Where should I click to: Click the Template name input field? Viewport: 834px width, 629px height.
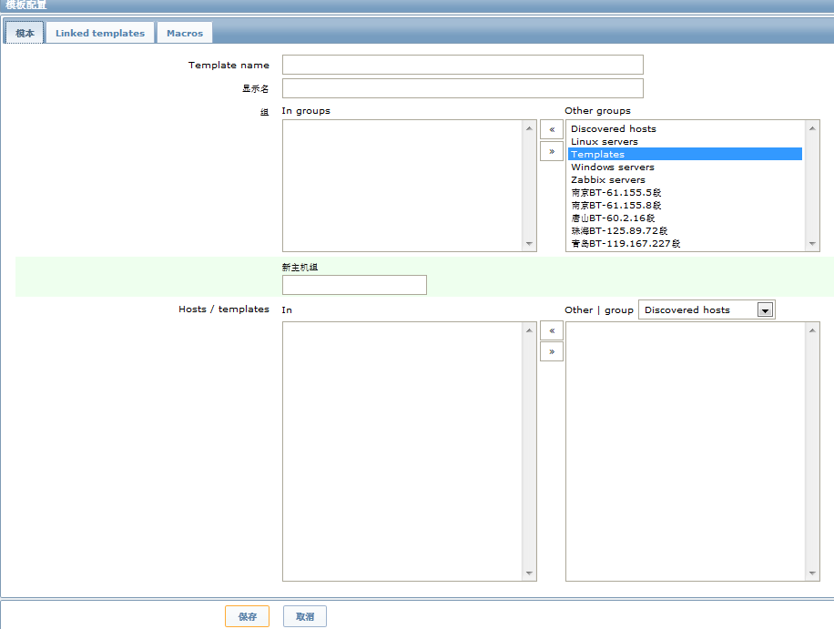click(463, 65)
